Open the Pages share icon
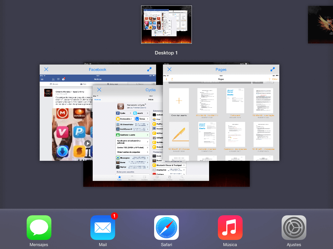 (172, 79)
